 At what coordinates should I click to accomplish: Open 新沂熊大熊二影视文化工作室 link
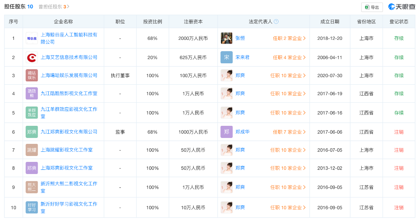[x=69, y=187]
